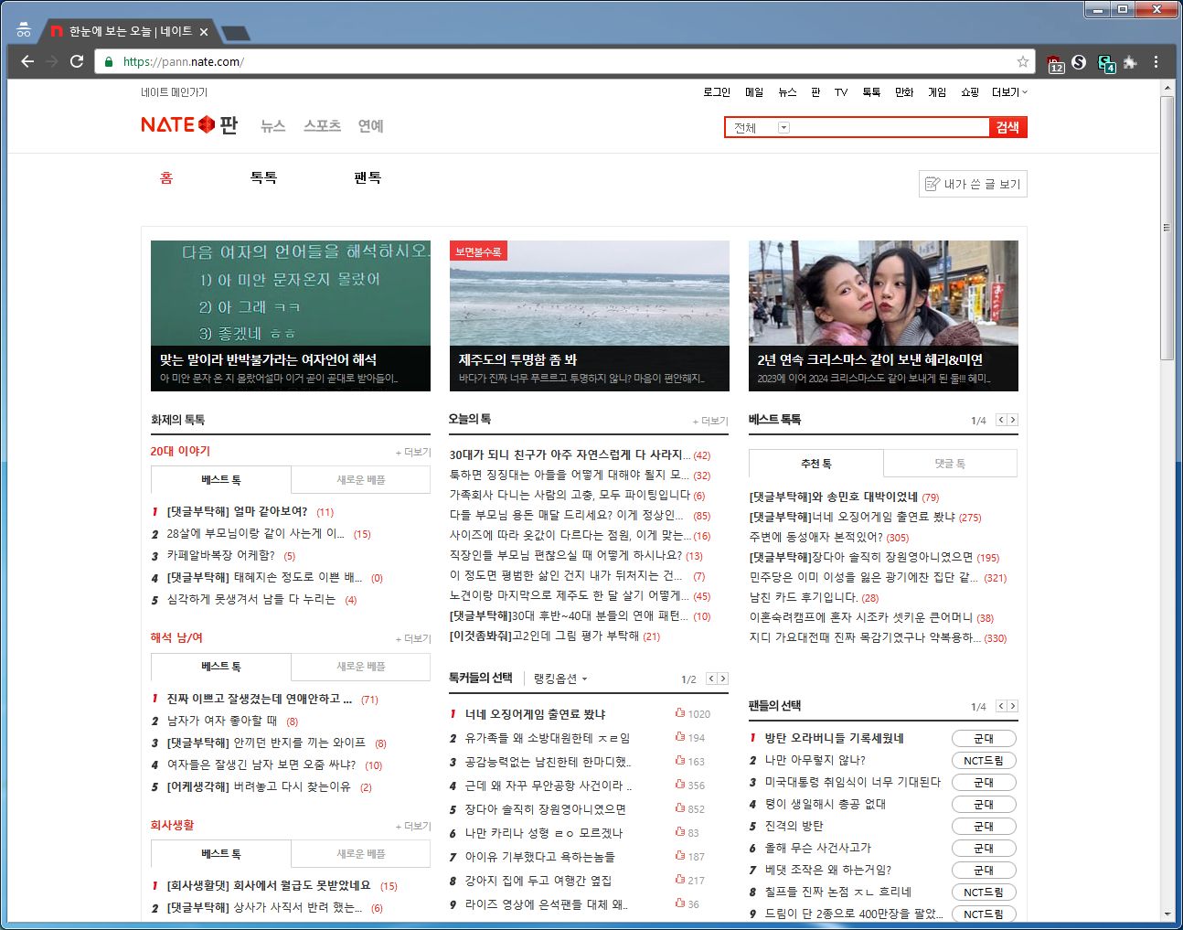The width and height of the screenshot is (1183, 930).
Task: Click like icon beside count 852
Action: pos(679,808)
